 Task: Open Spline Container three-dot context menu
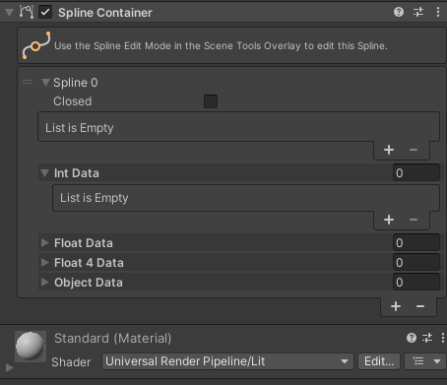tap(438, 12)
